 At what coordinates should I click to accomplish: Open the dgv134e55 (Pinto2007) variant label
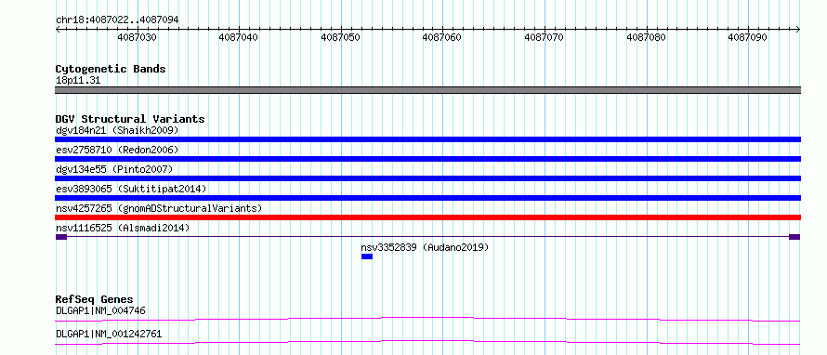tap(114, 169)
